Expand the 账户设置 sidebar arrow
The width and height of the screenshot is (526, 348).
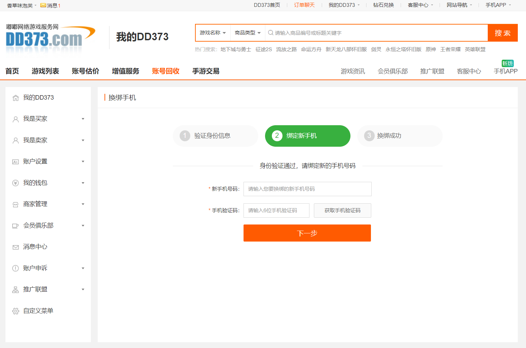(x=83, y=162)
